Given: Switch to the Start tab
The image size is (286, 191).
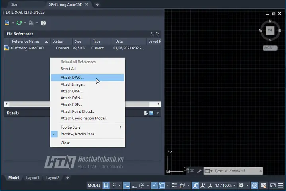Looking at the screenshot, I should pos(15,4).
